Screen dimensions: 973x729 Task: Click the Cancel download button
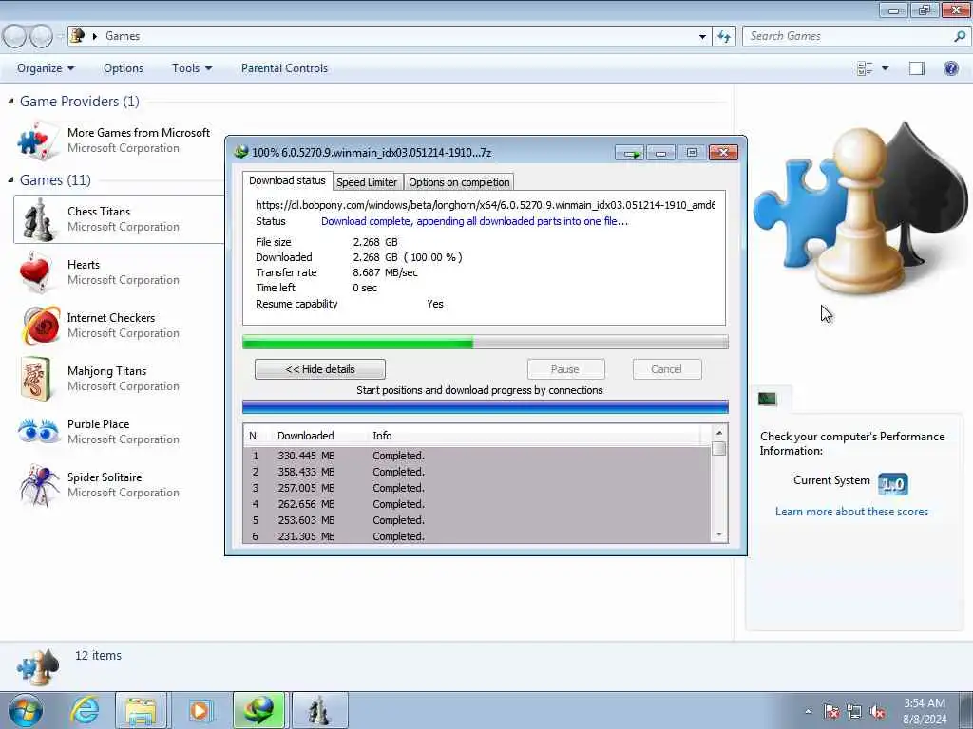coord(667,369)
